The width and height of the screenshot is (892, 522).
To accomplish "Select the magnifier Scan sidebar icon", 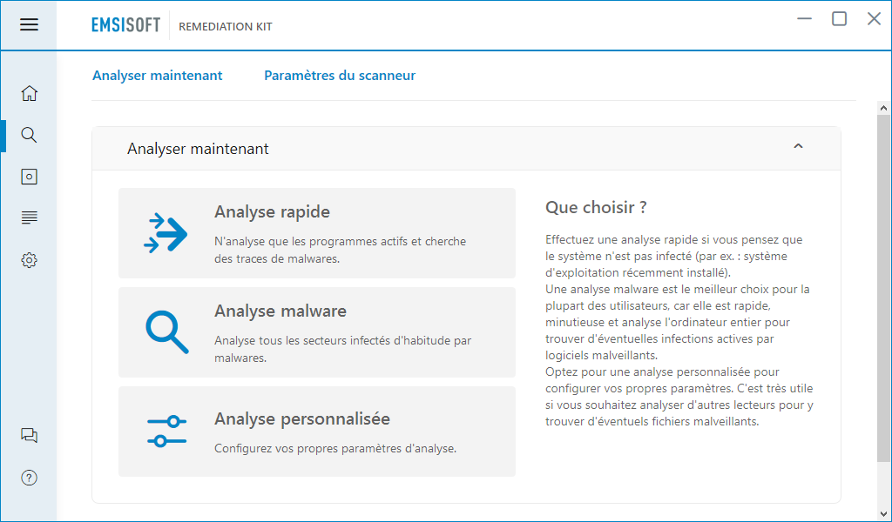I will click(29, 135).
